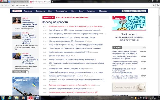The width and height of the screenshot is (160, 100).
Task: Open the Киев section
Action: coord(73,11)
